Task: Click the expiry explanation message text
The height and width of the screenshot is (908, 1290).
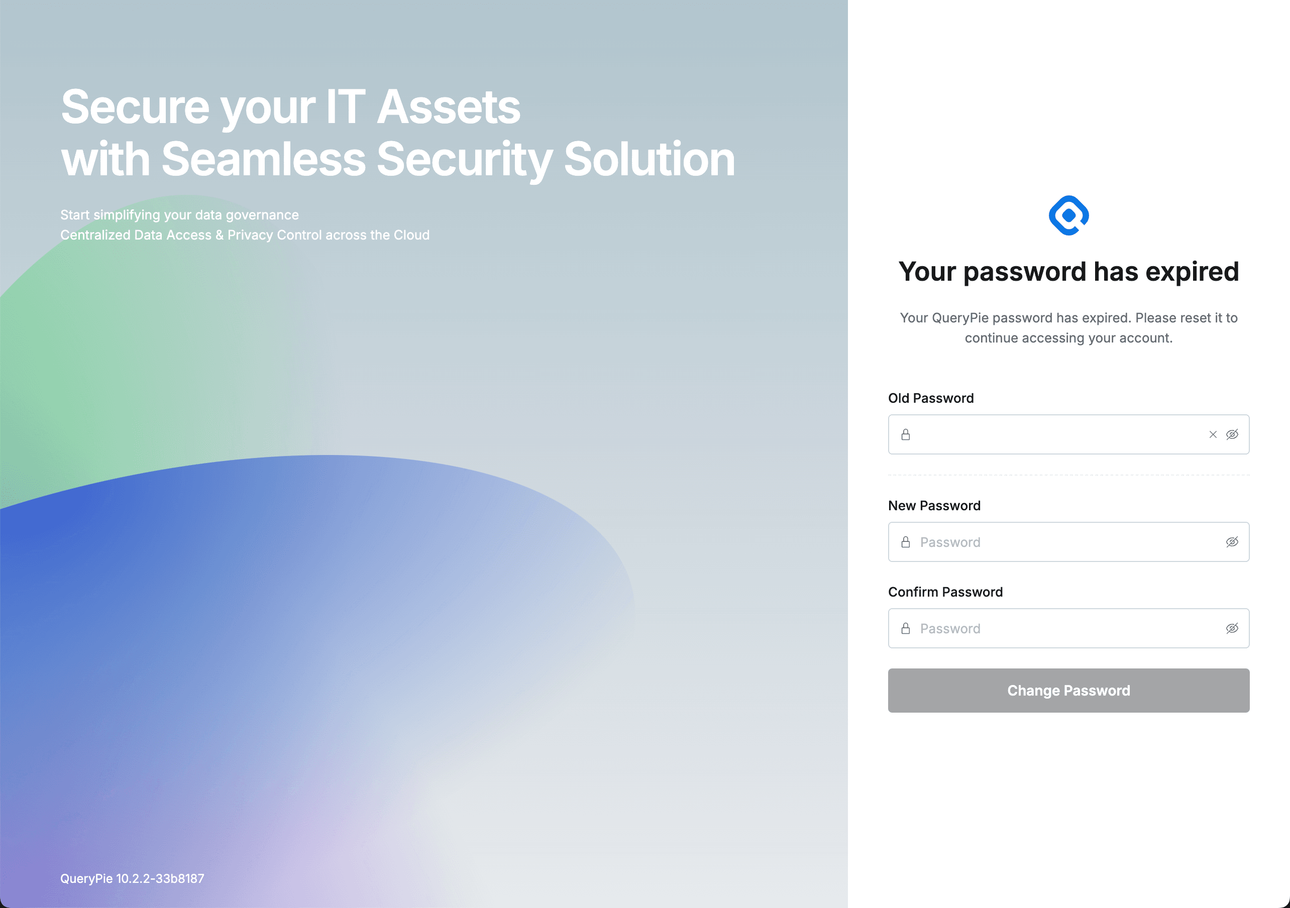Action: pyautogui.click(x=1068, y=327)
